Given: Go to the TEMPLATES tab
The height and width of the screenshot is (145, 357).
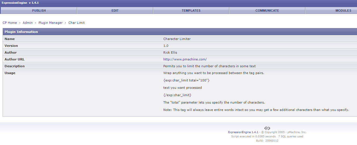Looking at the screenshot, I should click(x=191, y=10).
